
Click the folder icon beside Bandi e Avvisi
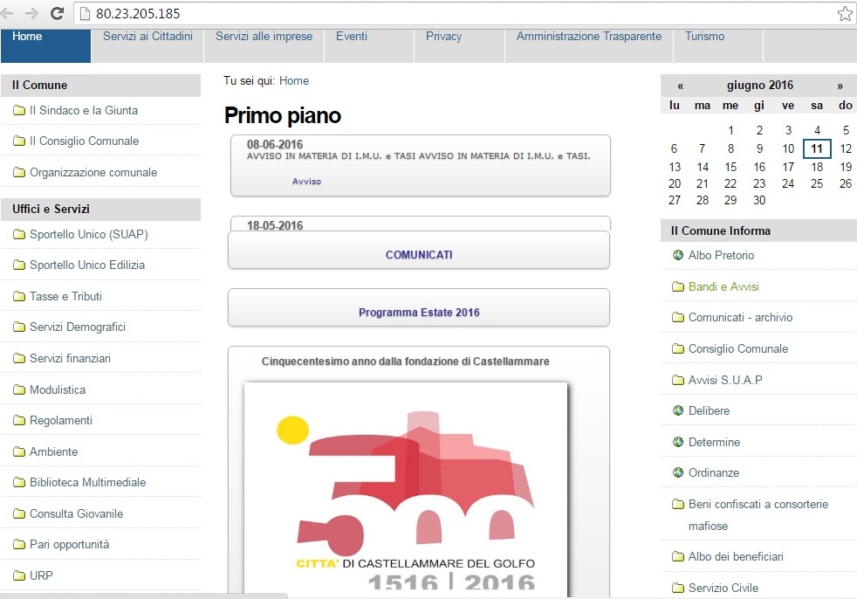[677, 287]
